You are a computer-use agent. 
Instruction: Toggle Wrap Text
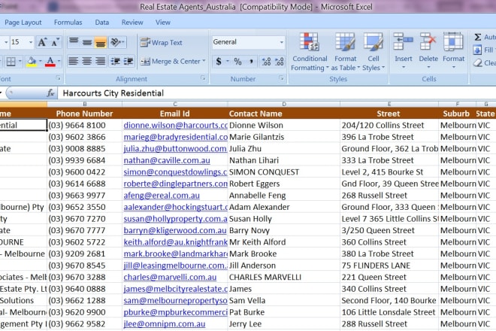[162, 42]
